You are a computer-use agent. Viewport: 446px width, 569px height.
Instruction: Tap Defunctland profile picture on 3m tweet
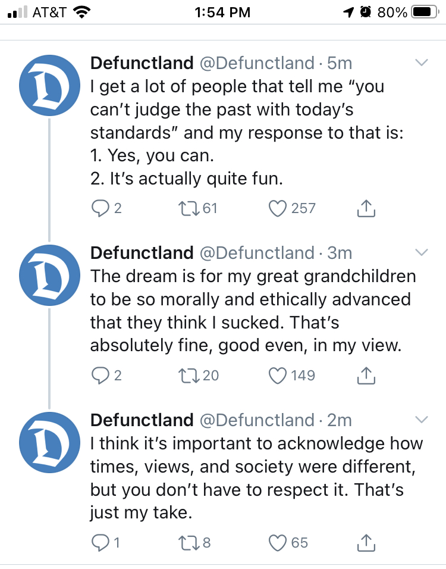point(50,275)
